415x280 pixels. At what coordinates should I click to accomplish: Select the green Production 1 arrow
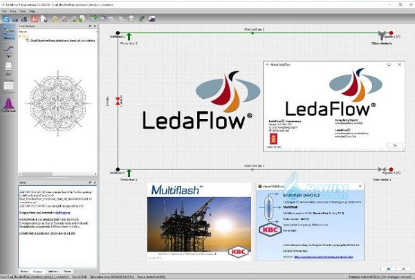click(x=129, y=37)
